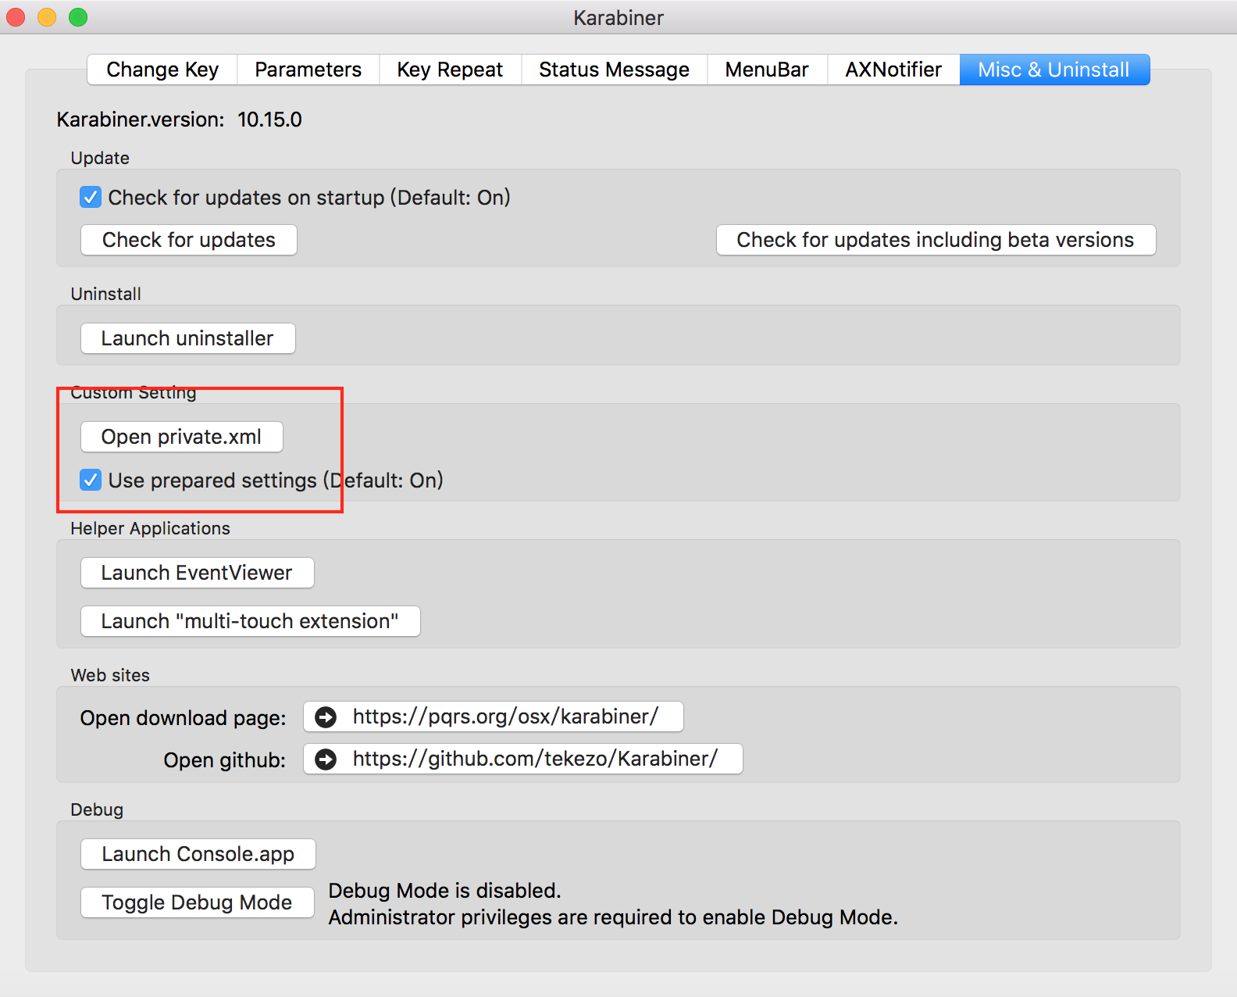
Task: Click the Open github label
Action: [224, 760]
